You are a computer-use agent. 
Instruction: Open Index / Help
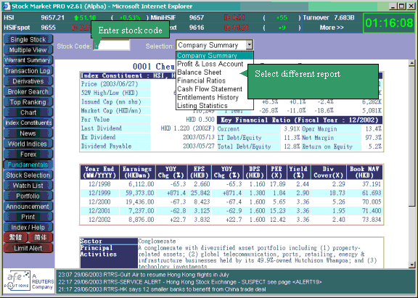[x=28, y=227]
